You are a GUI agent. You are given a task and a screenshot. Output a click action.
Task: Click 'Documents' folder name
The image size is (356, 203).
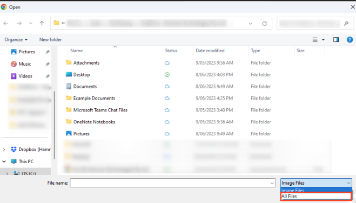pos(85,87)
